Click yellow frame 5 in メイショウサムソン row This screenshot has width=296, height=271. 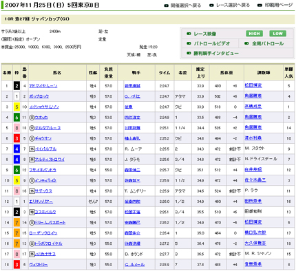17,107
